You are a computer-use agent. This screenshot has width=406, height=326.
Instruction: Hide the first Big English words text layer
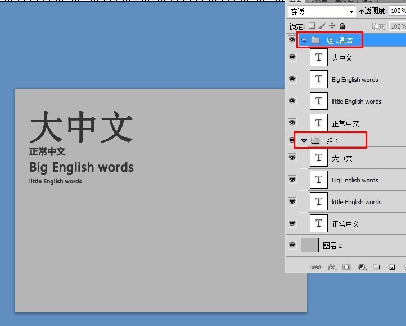(x=292, y=79)
